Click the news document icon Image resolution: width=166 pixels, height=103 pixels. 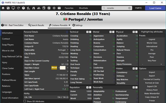49,8
